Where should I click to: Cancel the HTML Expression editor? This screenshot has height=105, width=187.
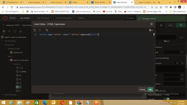142,90
